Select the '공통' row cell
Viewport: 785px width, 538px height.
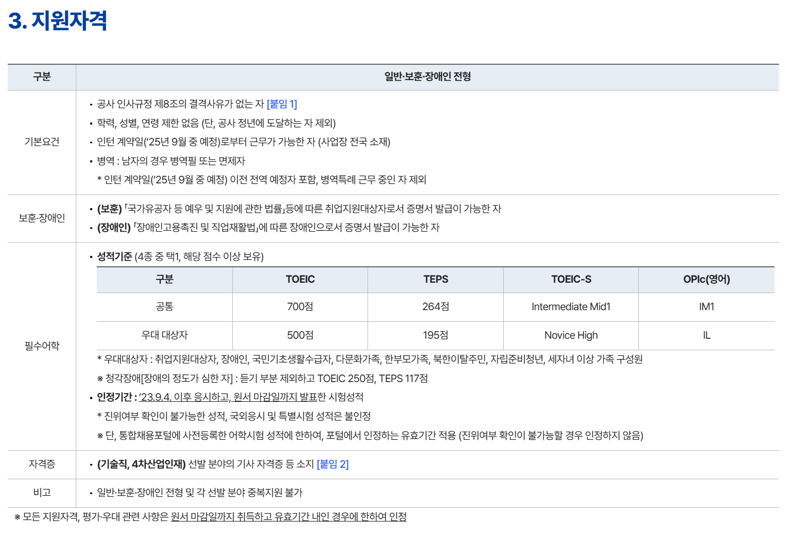[164, 307]
